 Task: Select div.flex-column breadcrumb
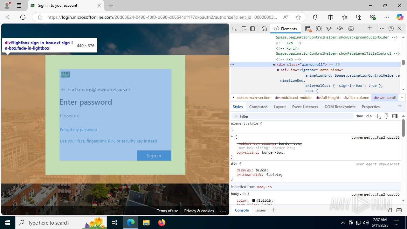[x=356, y=98]
